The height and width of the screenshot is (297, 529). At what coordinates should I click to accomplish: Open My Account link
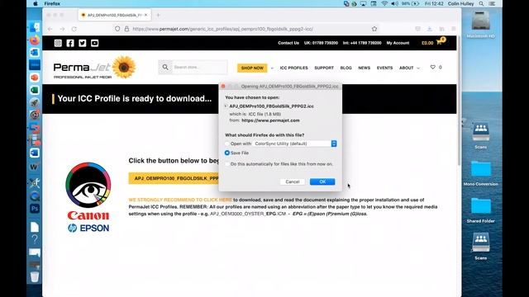pyautogui.click(x=398, y=43)
